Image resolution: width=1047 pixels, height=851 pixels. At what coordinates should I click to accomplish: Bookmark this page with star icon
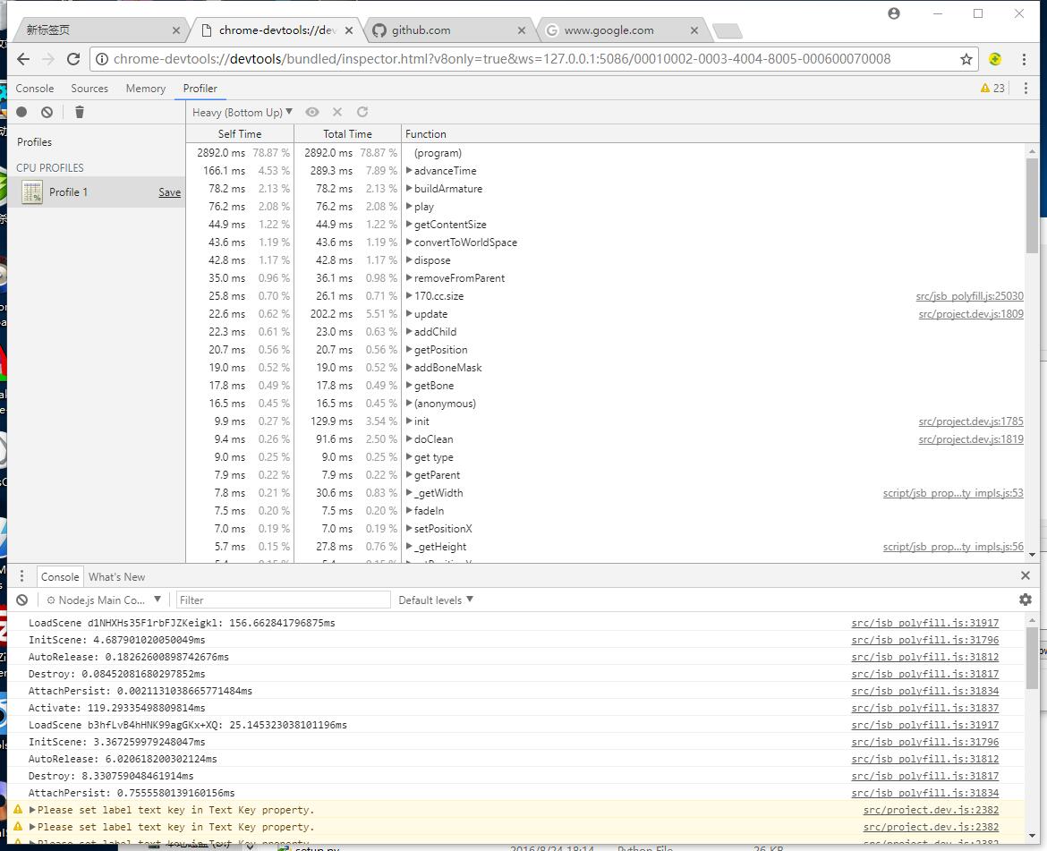click(x=966, y=59)
